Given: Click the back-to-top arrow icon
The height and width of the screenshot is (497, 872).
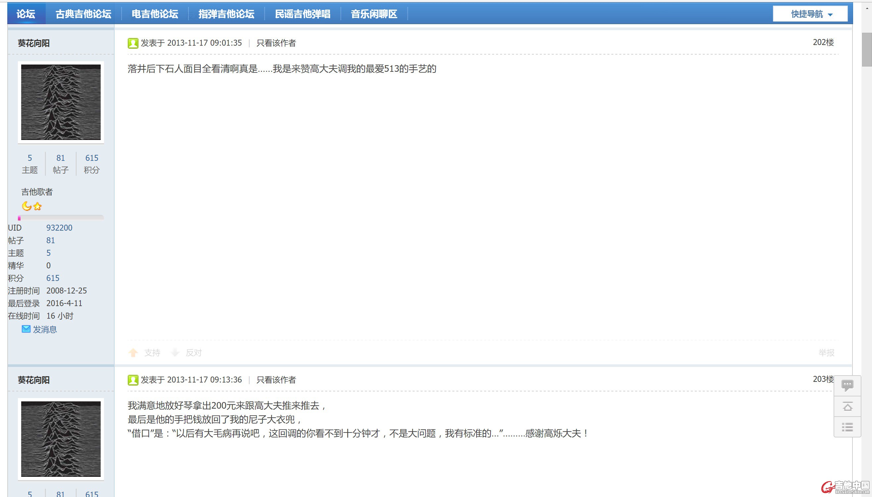Looking at the screenshot, I should [847, 407].
